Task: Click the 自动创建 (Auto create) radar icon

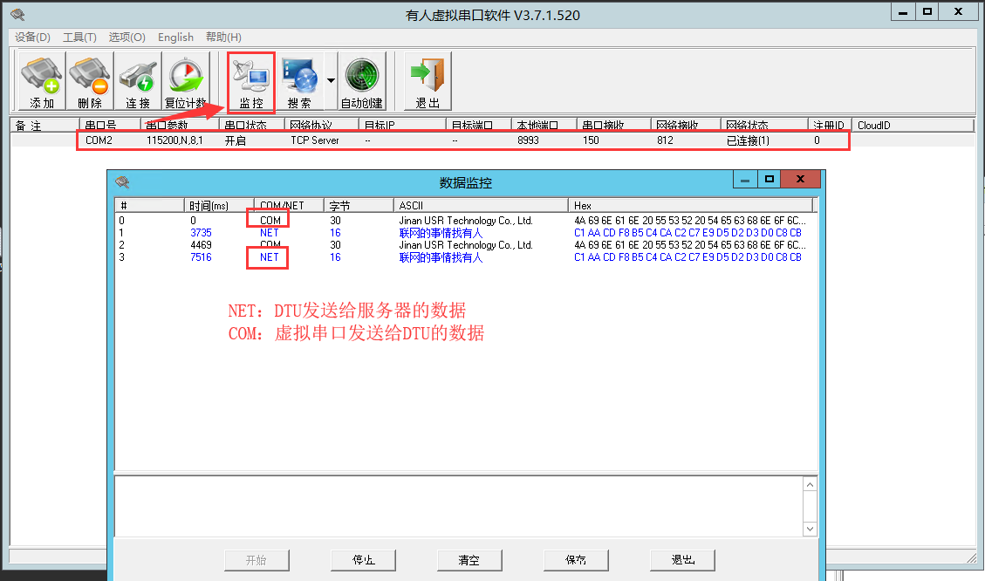Action: [362, 81]
